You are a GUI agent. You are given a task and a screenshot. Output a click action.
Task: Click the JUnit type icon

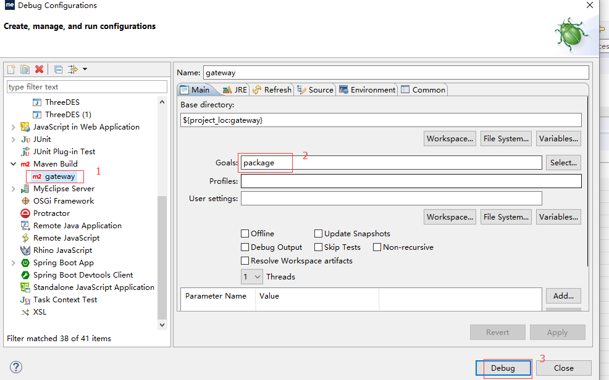(x=25, y=139)
